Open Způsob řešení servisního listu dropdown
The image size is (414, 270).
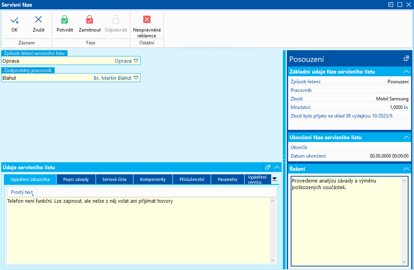coord(136,61)
